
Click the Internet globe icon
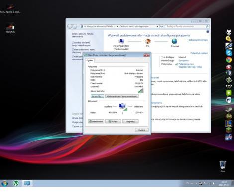tap(175, 41)
